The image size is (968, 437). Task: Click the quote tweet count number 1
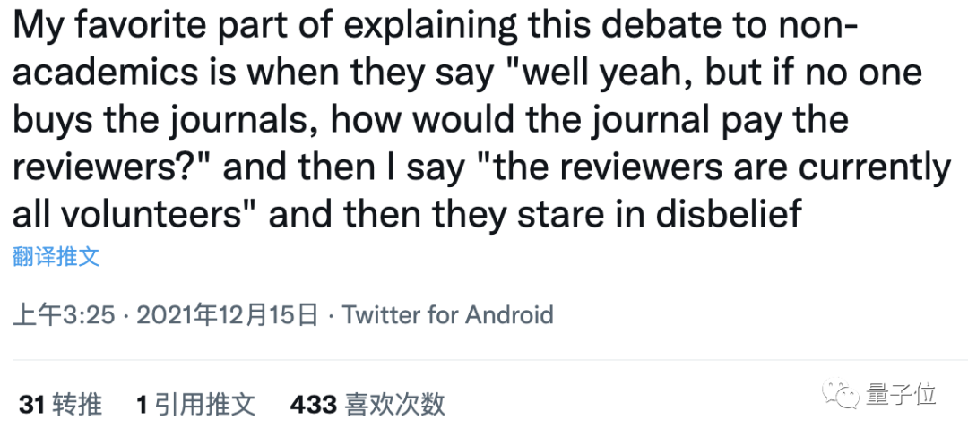[x=142, y=405]
